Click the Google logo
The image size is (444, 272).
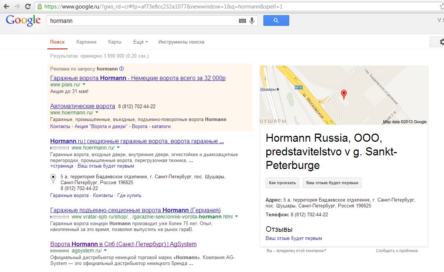click(23, 21)
